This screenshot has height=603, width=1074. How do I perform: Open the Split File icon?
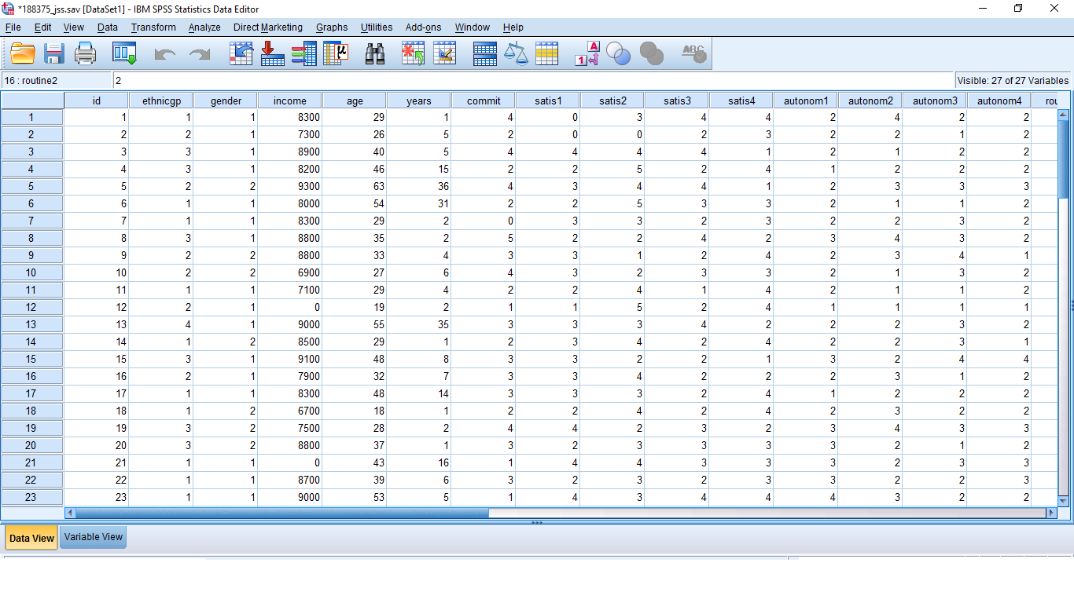click(484, 53)
